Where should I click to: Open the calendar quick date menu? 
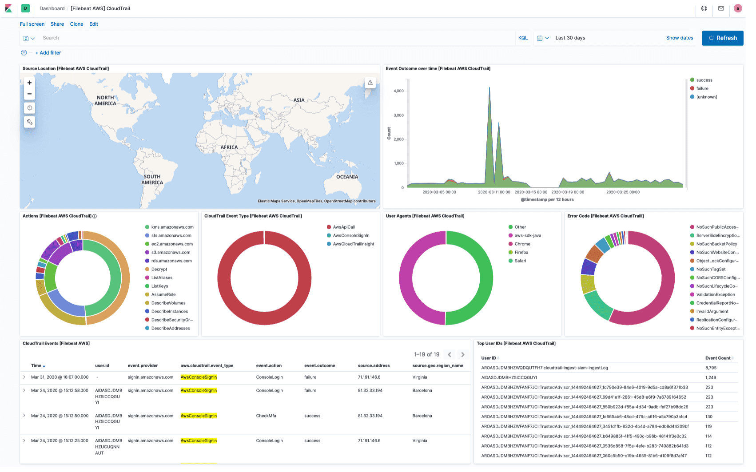[x=543, y=38]
